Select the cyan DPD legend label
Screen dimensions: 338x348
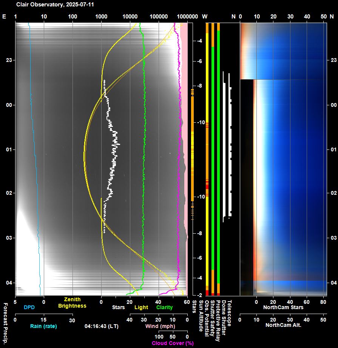pyautogui.click(x=29, y=308)
